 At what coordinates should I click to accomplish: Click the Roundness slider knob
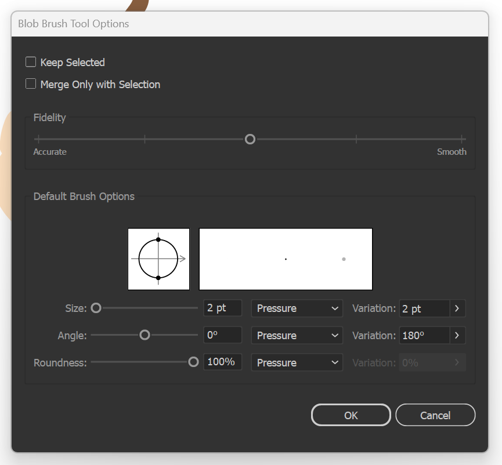point(193,362)
